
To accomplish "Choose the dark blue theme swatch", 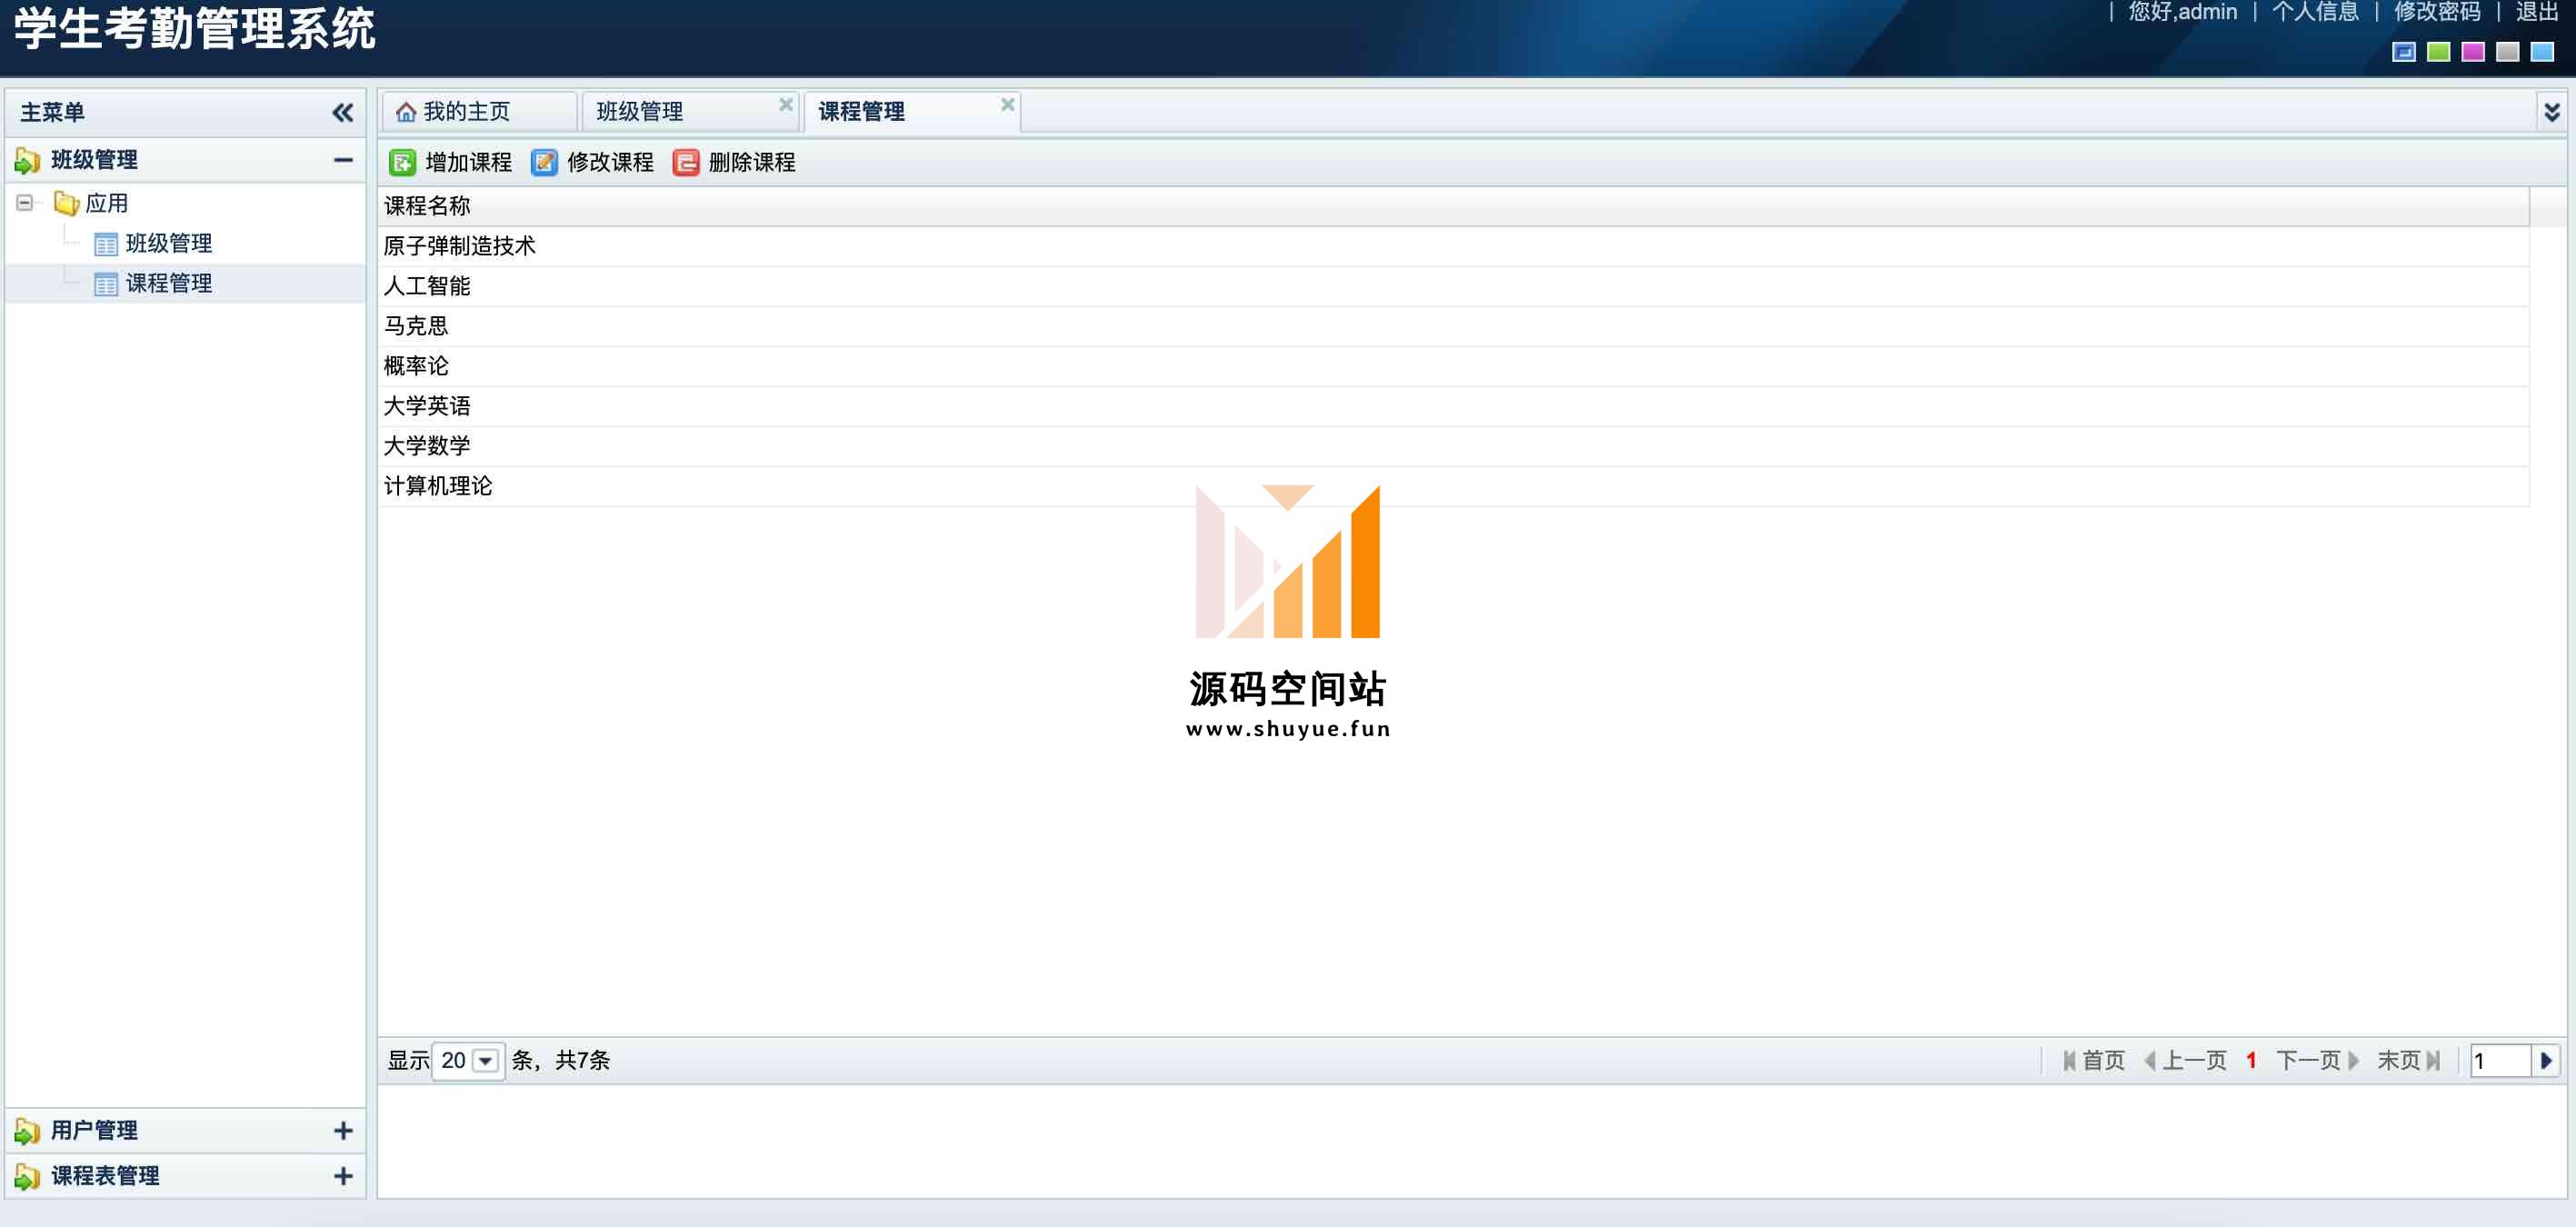I will 2404,52.
